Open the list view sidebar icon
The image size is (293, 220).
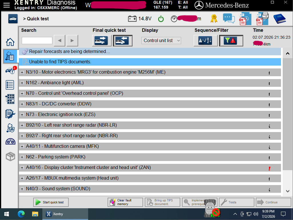tap(10, 85)
